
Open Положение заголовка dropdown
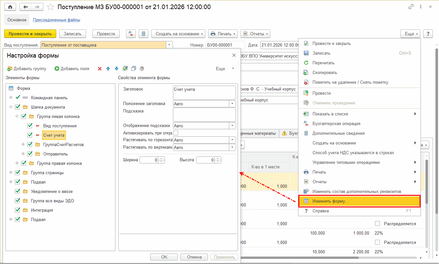[x=232, y=104]
